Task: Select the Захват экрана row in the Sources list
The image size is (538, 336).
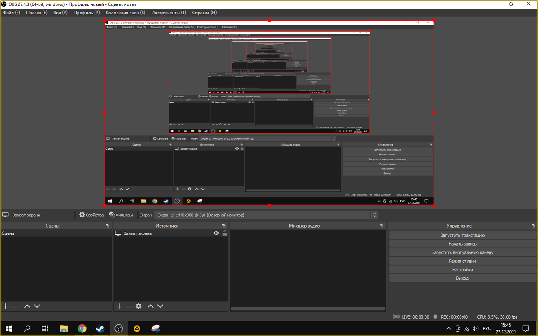Action: pyautogui.click(x=171, y=233)
